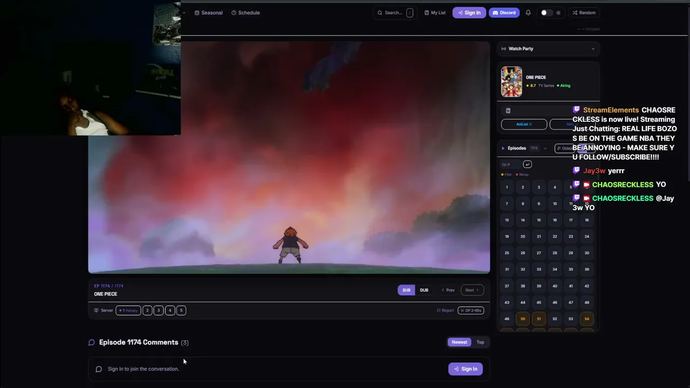Click the Ep # episode number field
The image size is (690, 388).
(510, 164)
